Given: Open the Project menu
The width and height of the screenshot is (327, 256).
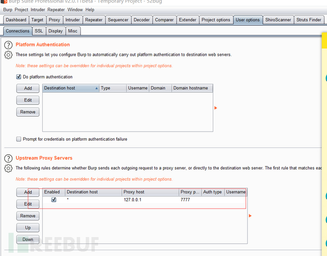Looking at the screenshot, I should (21, 10).
